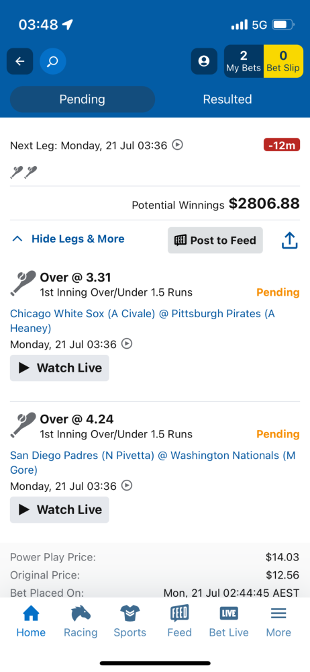Open the yellow Bet Slip
This screenshot has height=672, width=310.
point(283,61)
